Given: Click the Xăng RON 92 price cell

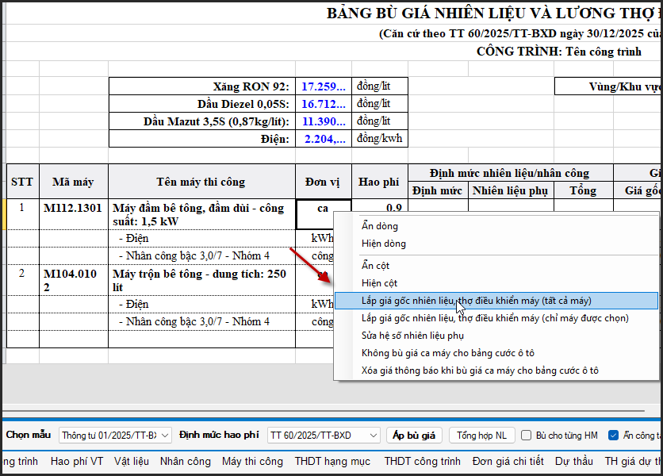Looking at the screenshot, I should pos(324,86).
